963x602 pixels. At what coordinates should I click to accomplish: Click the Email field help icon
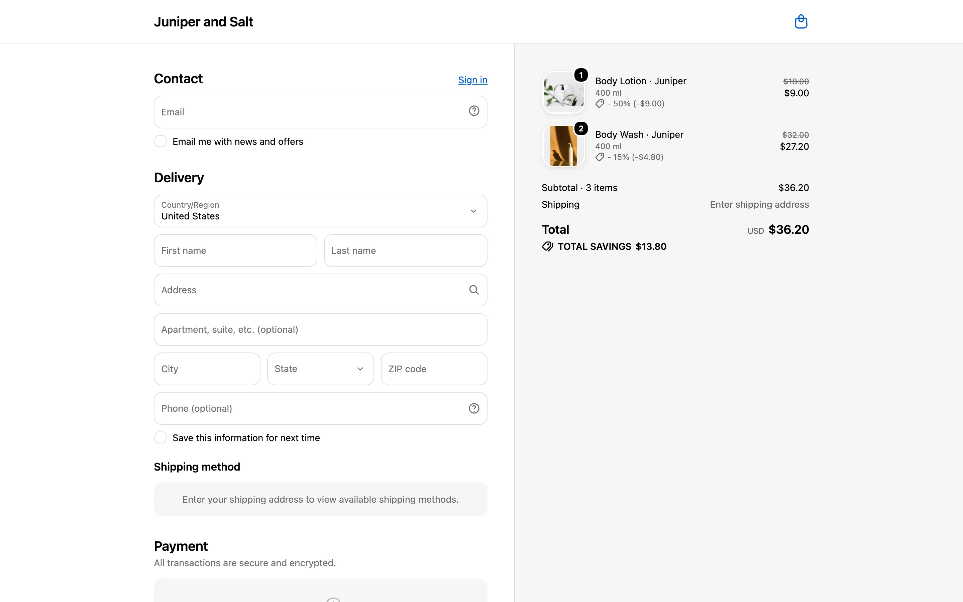[x=473, y=111]
